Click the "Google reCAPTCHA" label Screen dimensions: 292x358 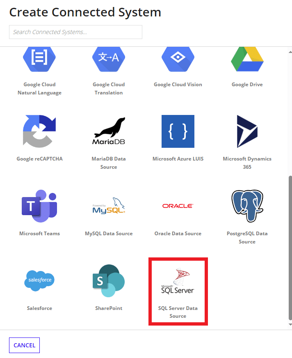(39, 159)
